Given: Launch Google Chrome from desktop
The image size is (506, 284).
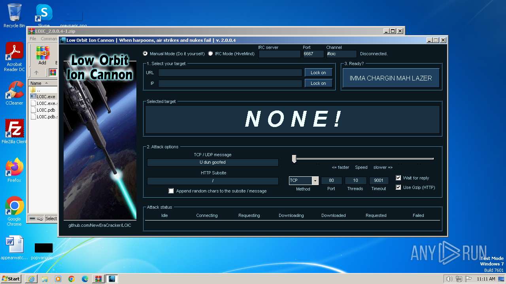Looking at the screenshot, I should 14,211.
